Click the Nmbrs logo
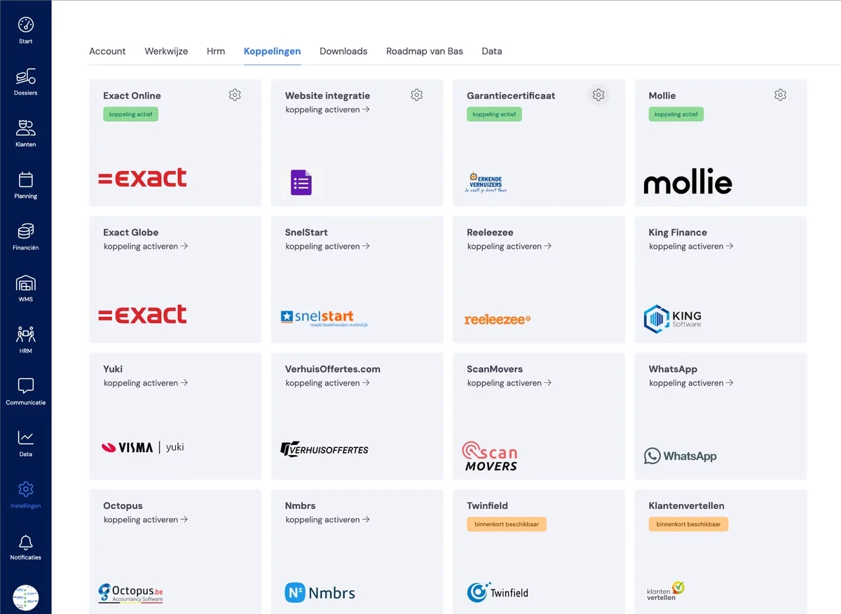 (320, 593)
